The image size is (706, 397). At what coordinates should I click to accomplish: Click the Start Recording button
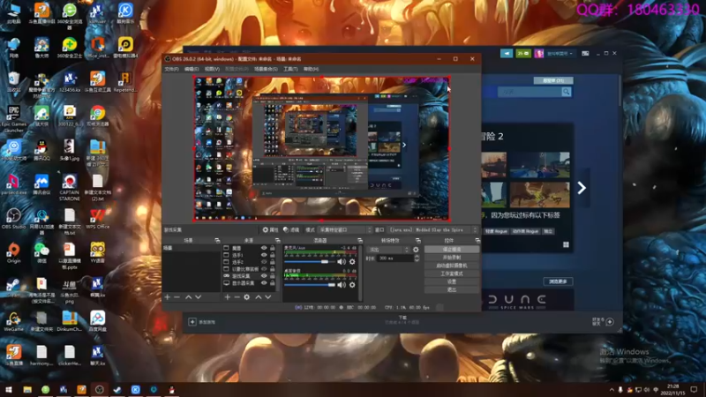pyautogui.click(x=452, y=257)
